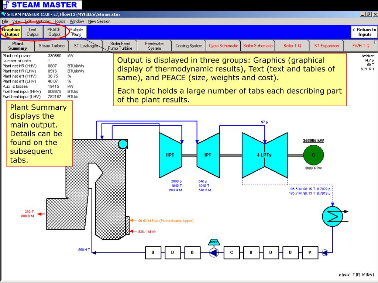Click the 350065 kW generator output label

tap(313, 140)
